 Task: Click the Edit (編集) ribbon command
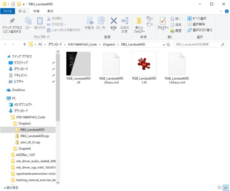coord(176,25)
